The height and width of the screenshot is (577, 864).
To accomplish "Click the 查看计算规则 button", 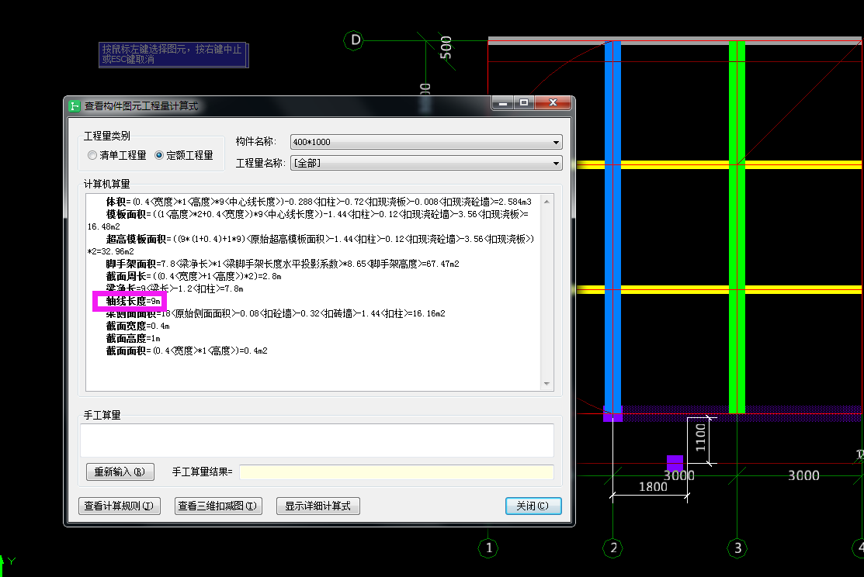I will click(x=120, y=506).
